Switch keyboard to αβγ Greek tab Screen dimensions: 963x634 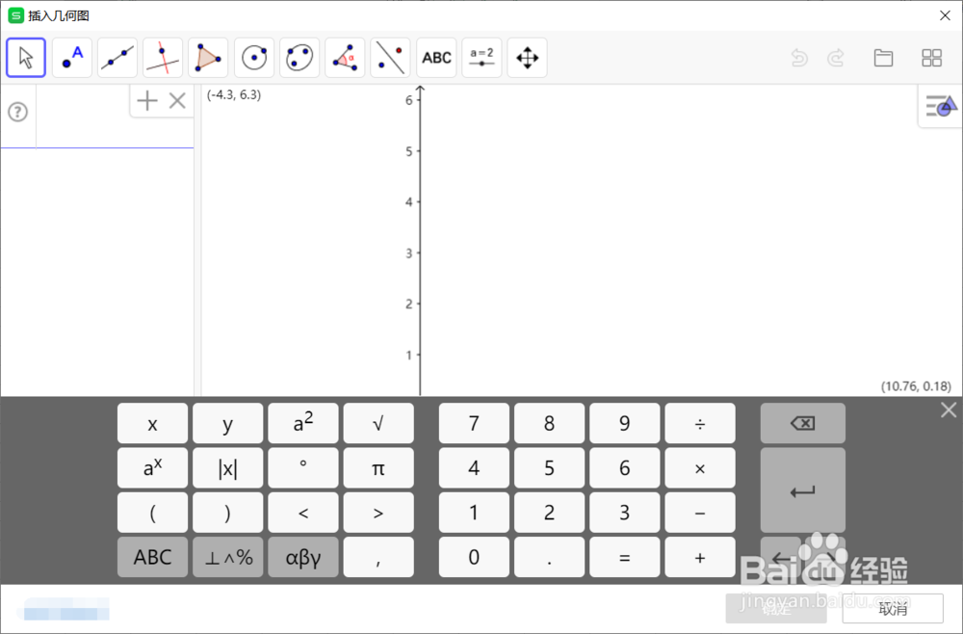tap(303, 557)
